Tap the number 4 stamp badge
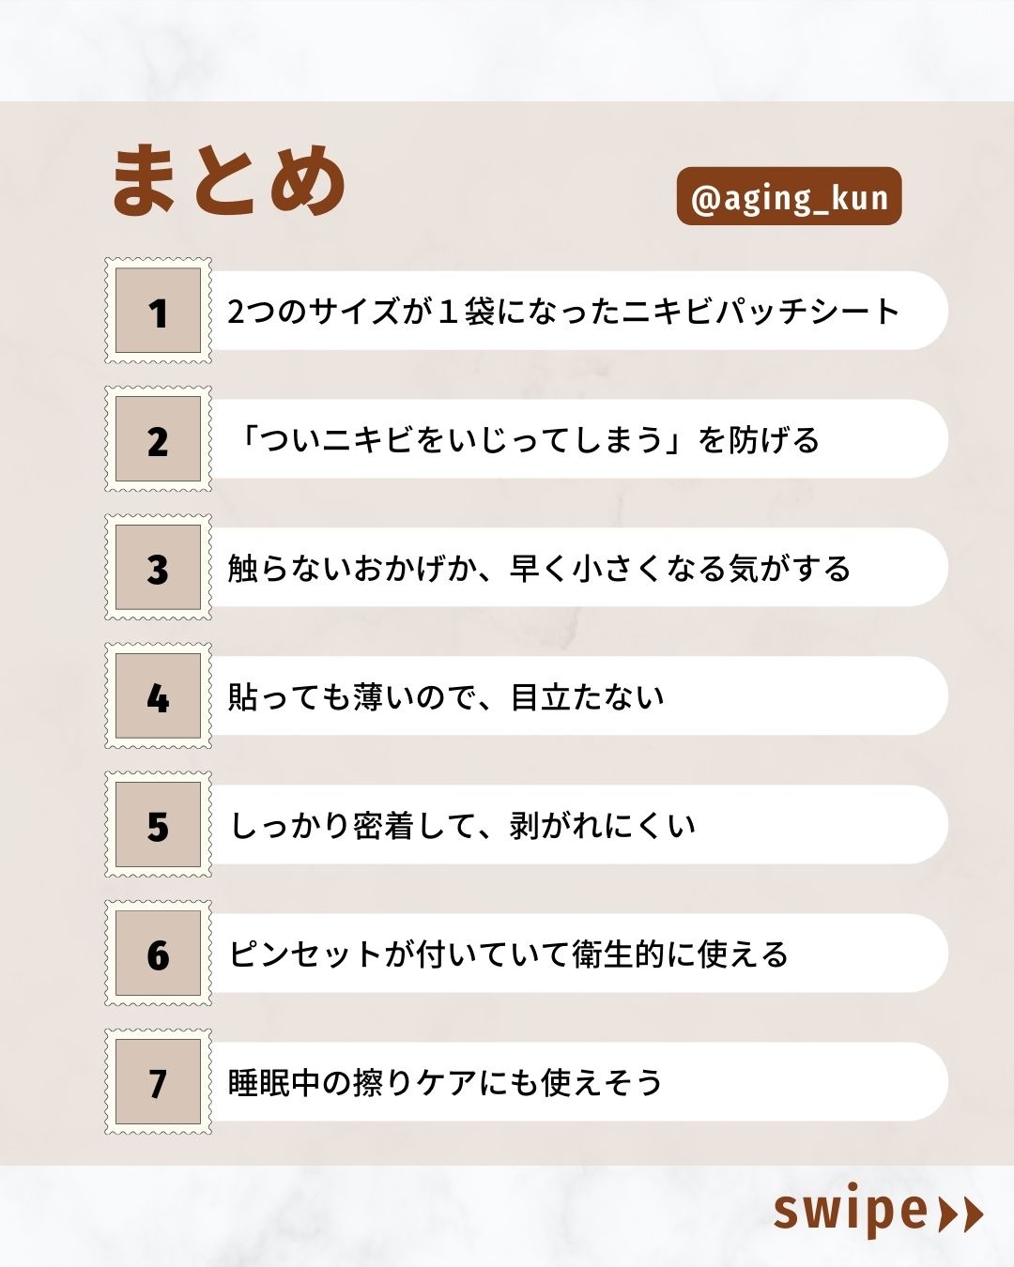1014x1267 pixels. coord(158,696)
